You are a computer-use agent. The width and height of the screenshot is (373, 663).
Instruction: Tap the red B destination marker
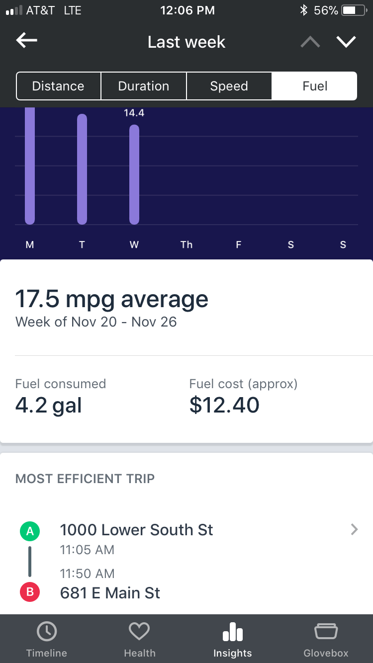pos(30,592)
